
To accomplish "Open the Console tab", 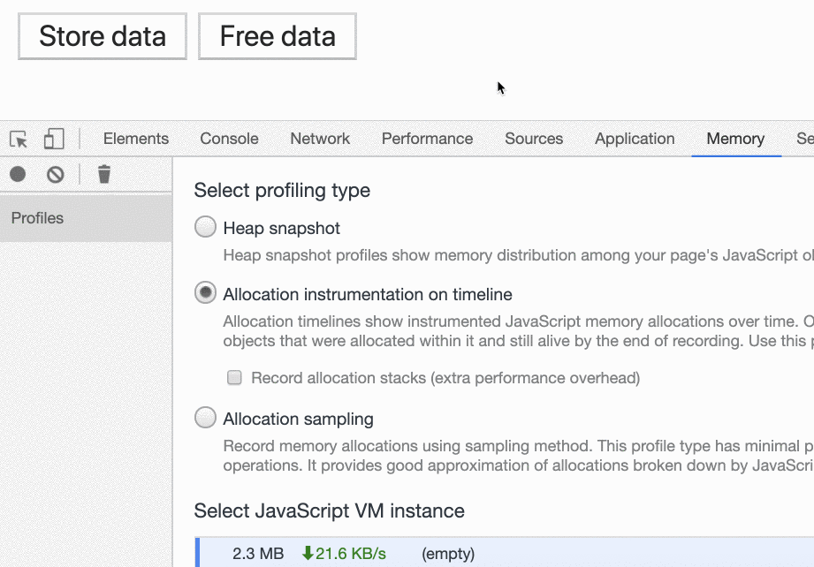I will pos(229,139).
